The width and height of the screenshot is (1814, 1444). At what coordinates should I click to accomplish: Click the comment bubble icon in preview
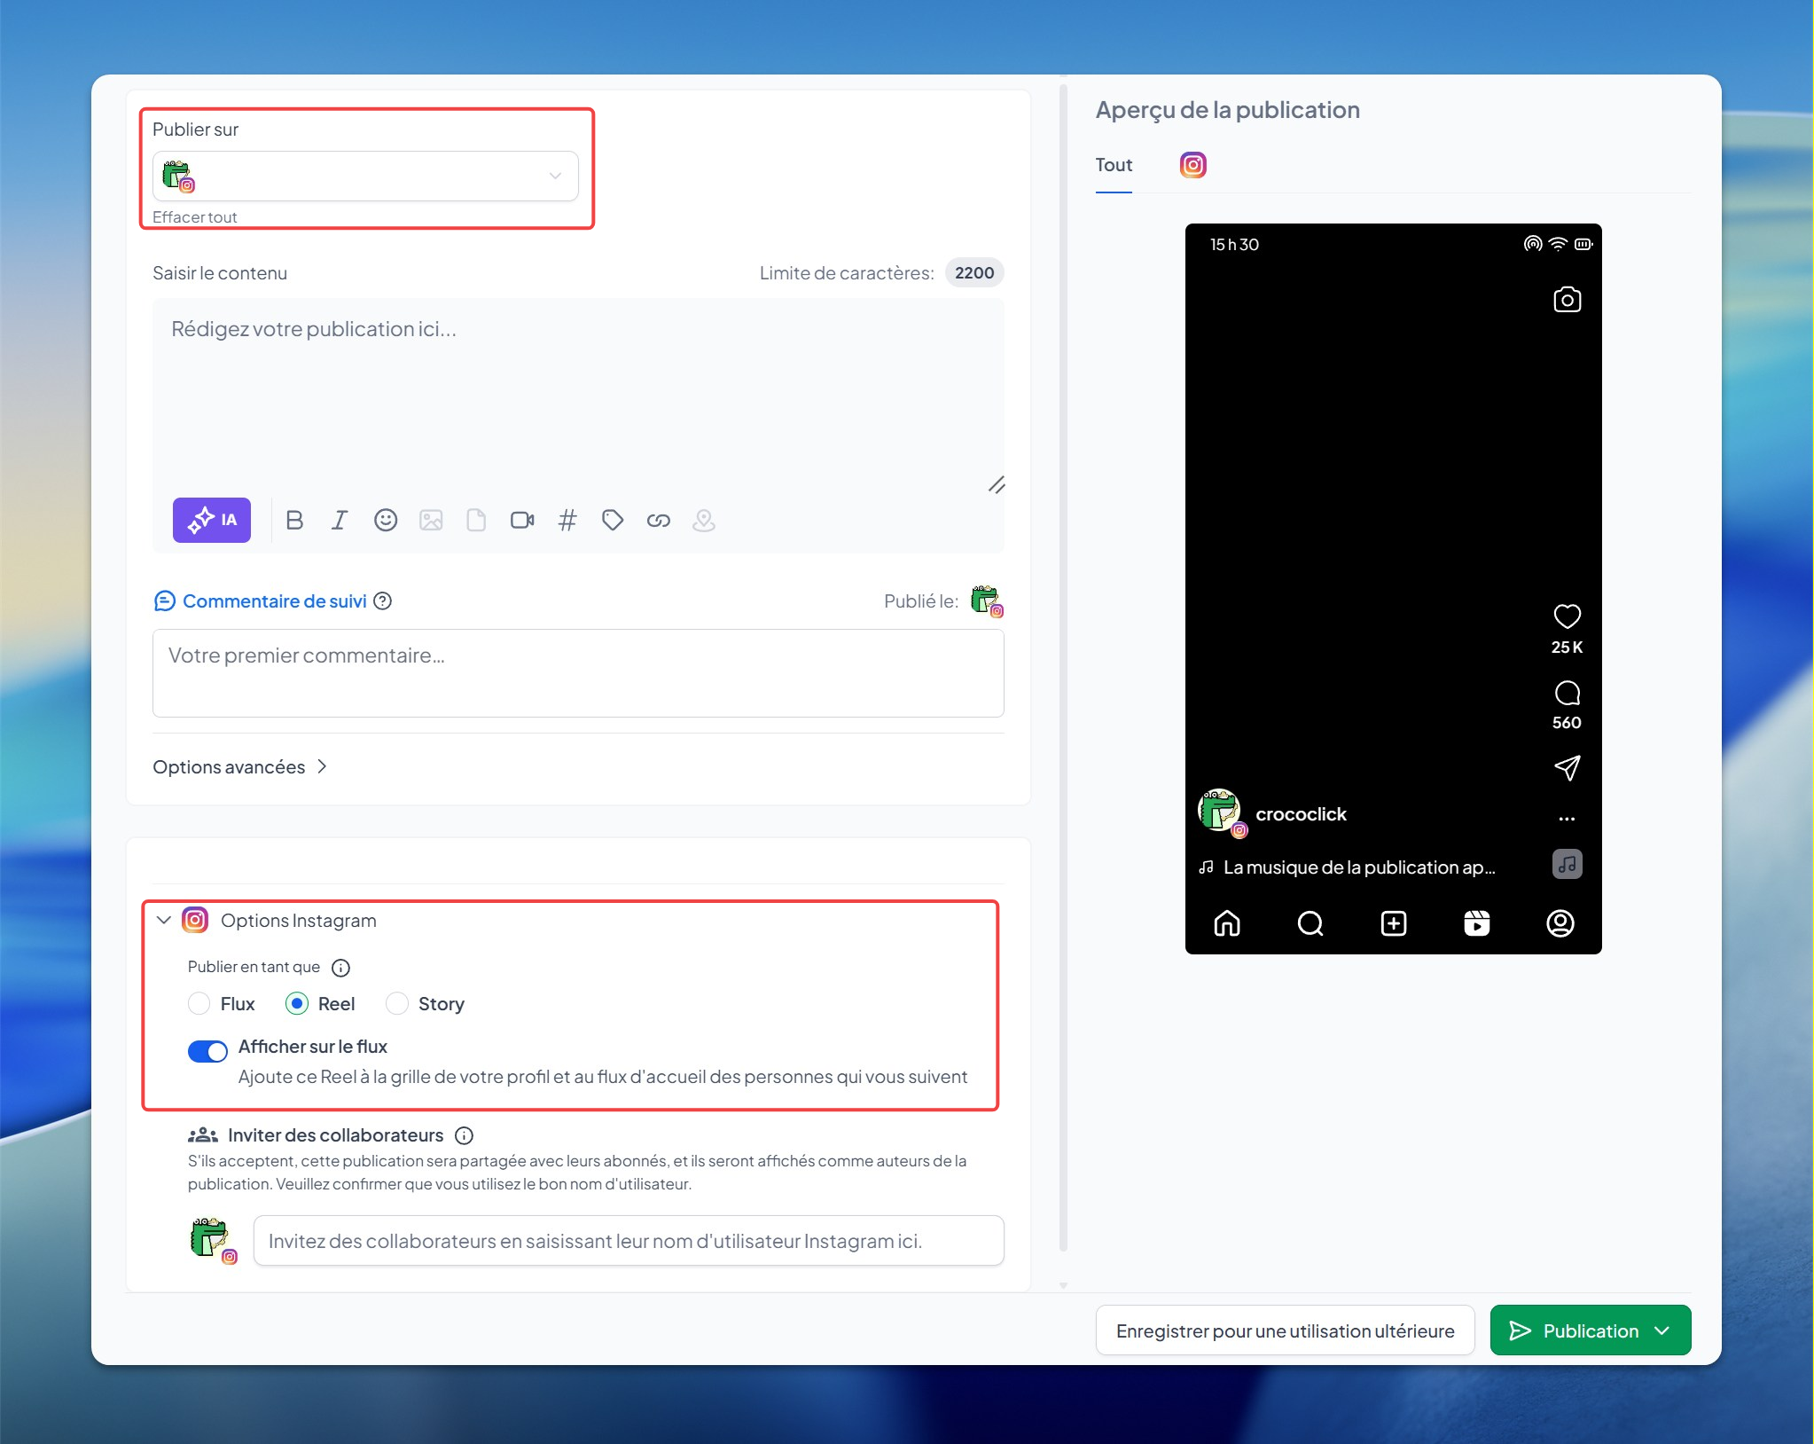(1567, 693)
